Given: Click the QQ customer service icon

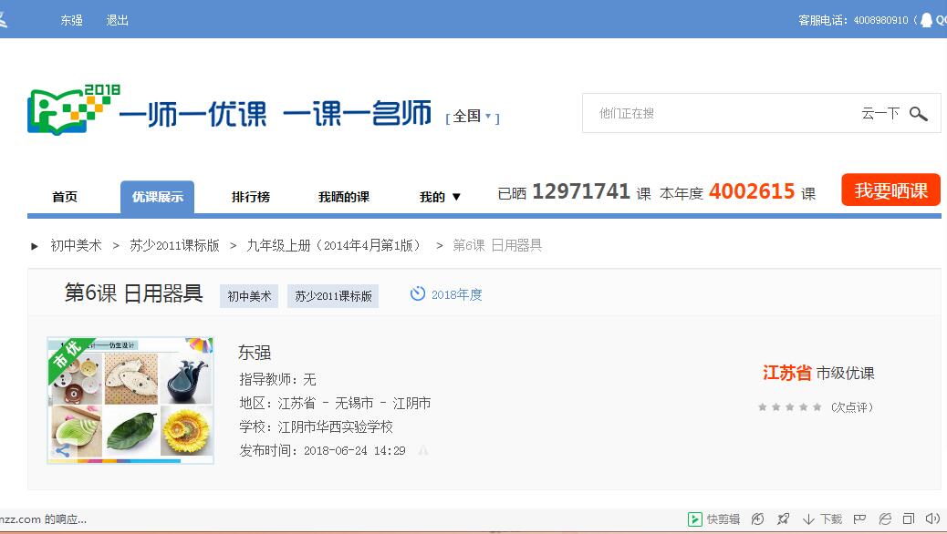Looking at the screenshot, I should coord(927,20).
